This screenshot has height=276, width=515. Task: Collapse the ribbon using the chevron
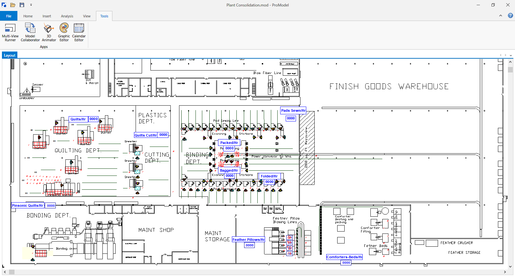pyautogui.click(x=501, y=15)
